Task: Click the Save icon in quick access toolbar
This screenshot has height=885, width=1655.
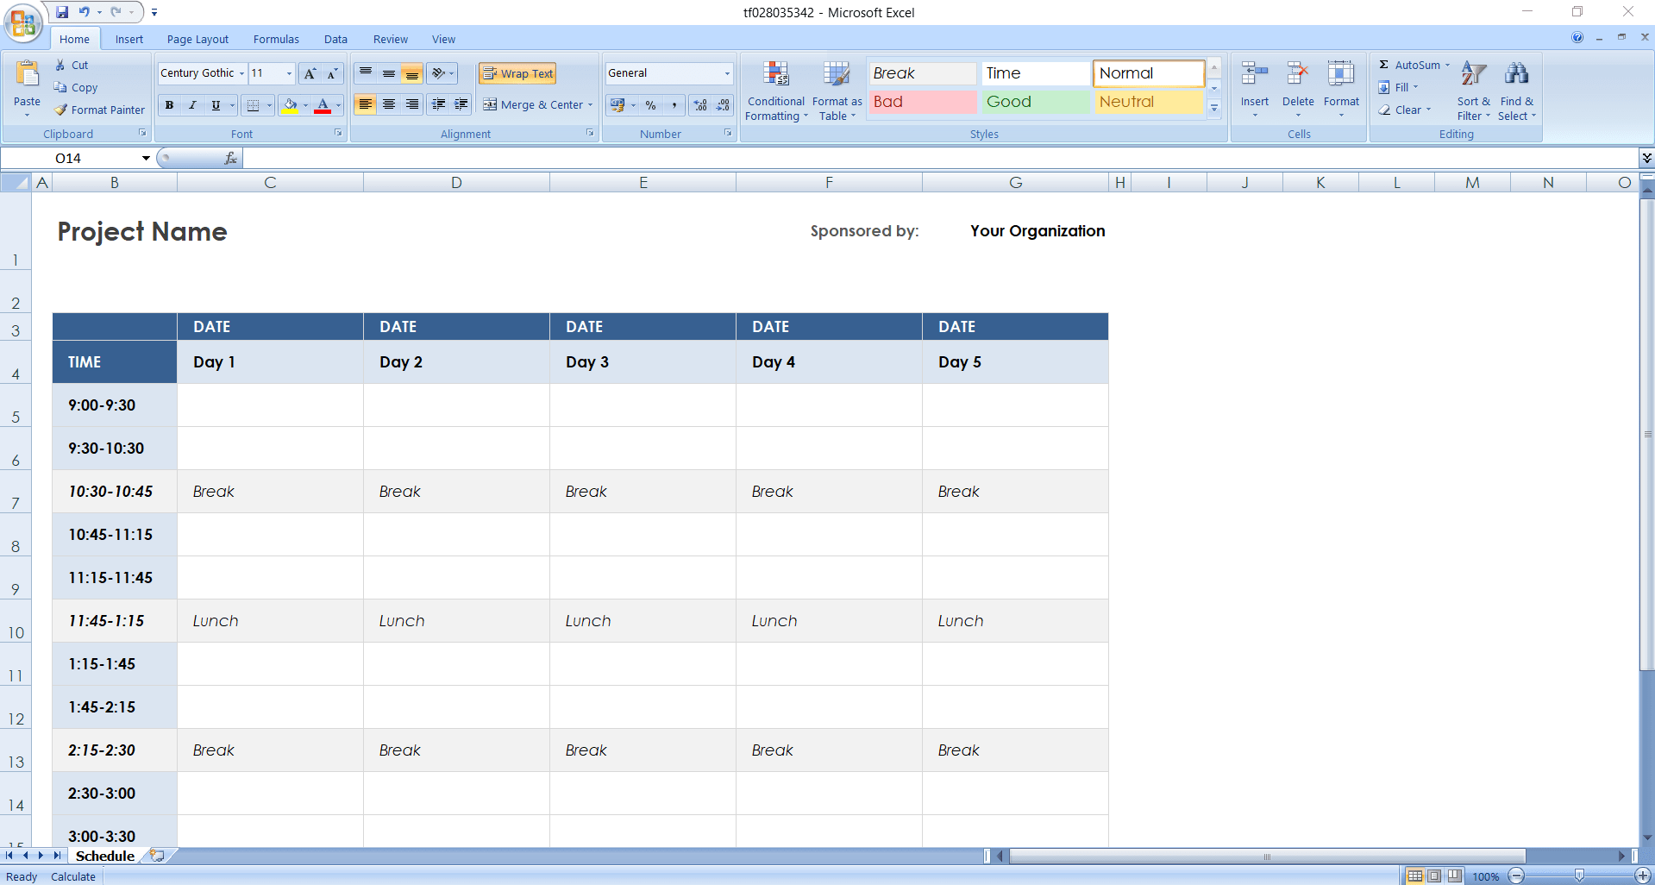Action: [62, 12]
